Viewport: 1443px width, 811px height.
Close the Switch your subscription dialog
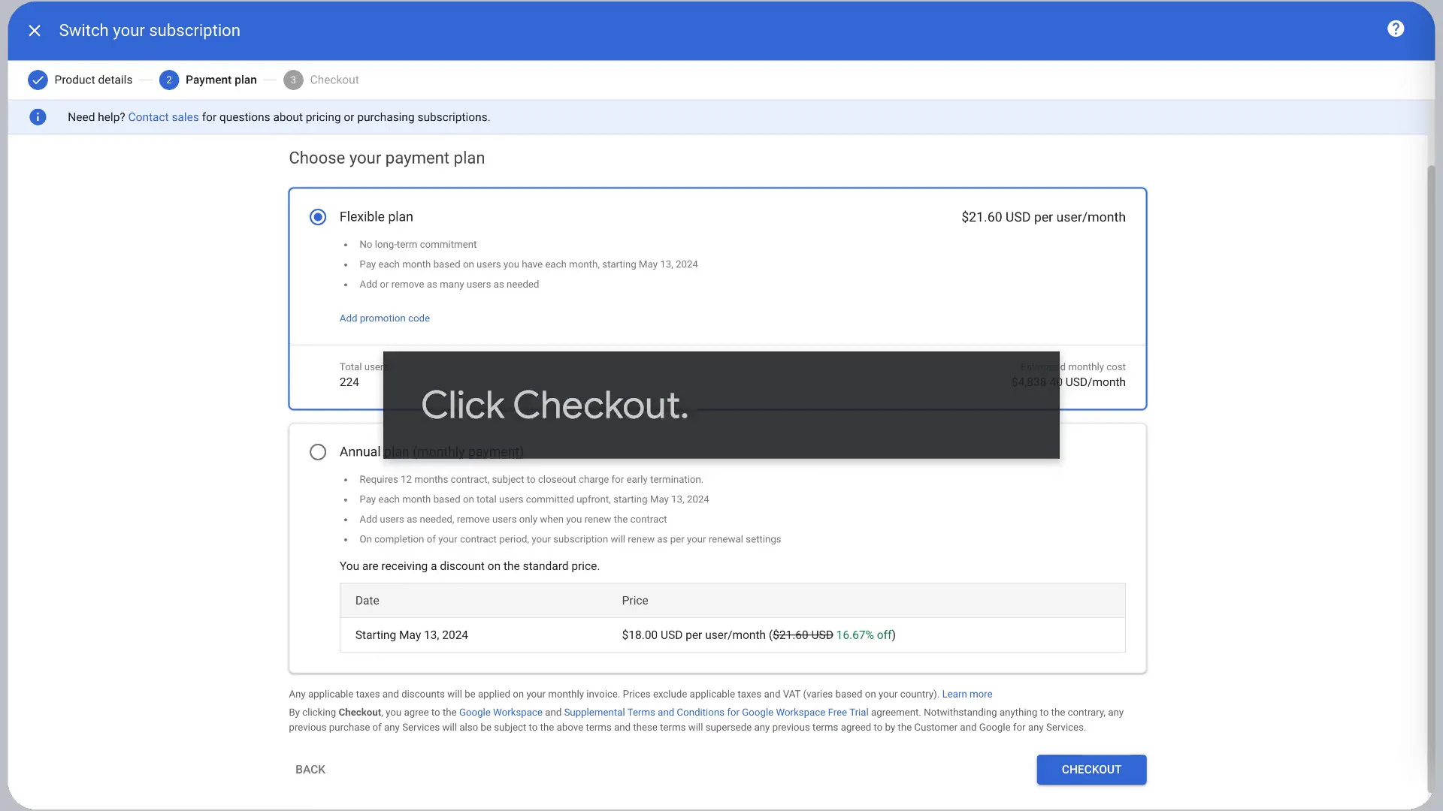click(x=35, y=31)
